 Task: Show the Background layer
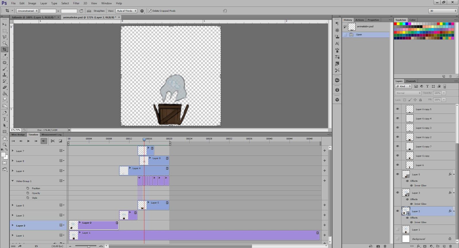pyautogui.click(x=398, y=239)
